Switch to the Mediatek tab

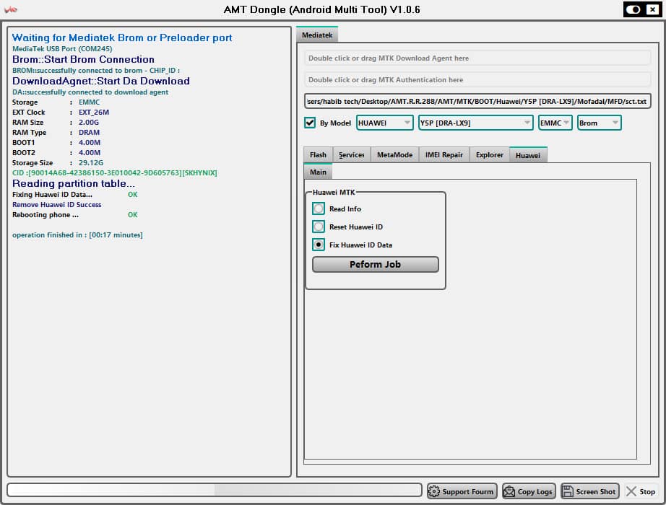(x=317, y=35)
